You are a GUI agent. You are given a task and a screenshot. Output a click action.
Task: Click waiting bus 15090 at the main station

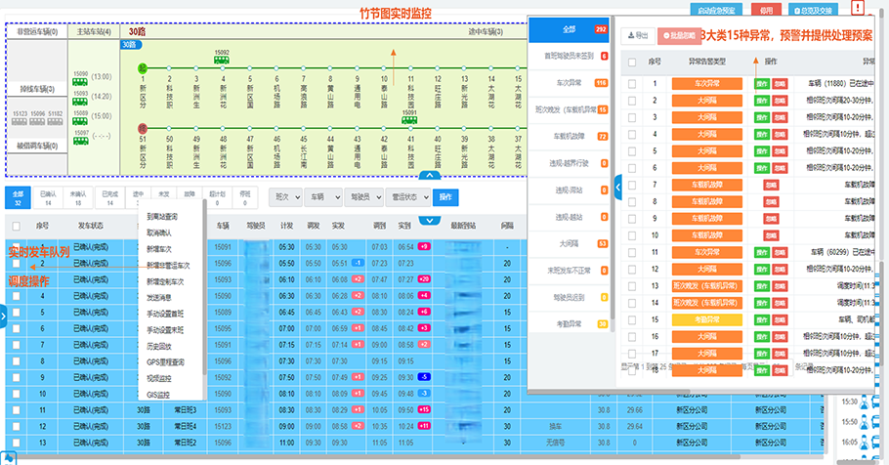(x=80, y=81)
